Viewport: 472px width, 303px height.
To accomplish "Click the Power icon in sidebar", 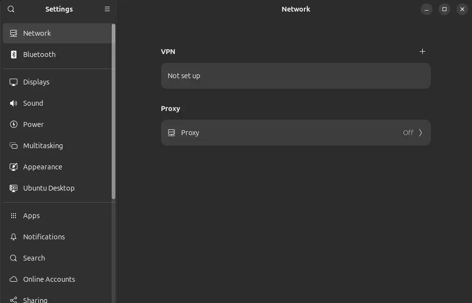I will click(14, 124).
